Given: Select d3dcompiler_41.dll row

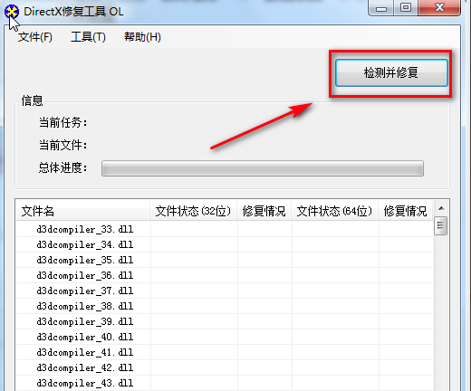Looking at the screenshot, I should (225, 352).
